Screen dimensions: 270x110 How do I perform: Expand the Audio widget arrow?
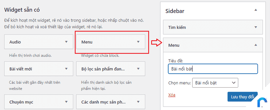[x=66, y=42]
